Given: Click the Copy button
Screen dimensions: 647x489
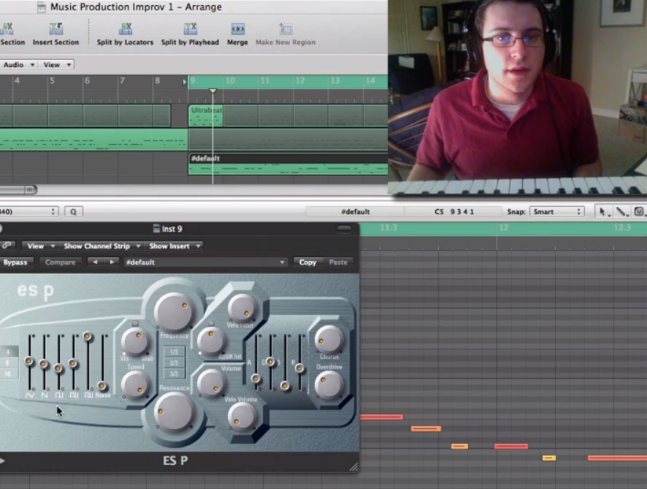Looking at the screenshot, I should (307, 262).
